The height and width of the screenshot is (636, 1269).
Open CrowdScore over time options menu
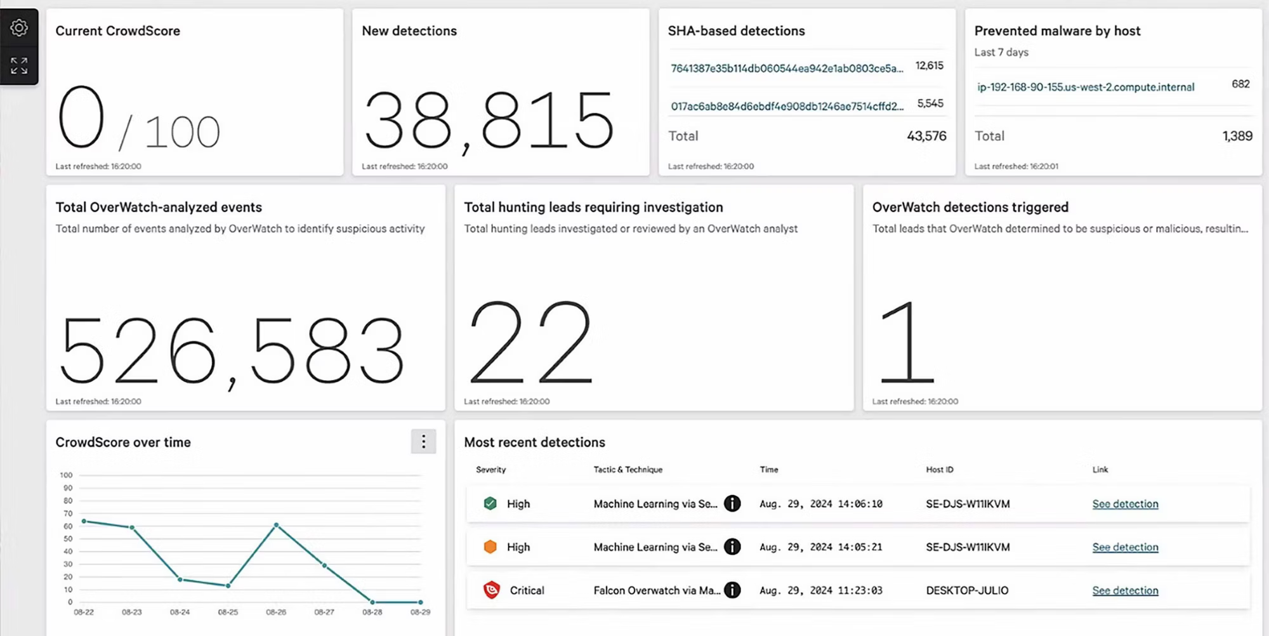tap(423, 442)
